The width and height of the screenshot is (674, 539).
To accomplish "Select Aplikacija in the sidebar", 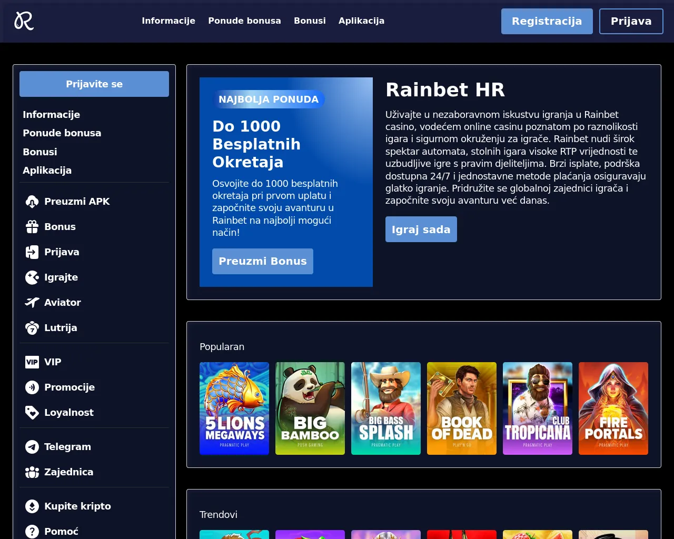I will (47, 171).
